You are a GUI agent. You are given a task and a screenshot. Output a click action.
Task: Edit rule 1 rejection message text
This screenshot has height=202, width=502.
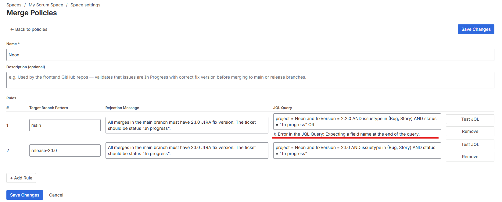click(187, 125)
